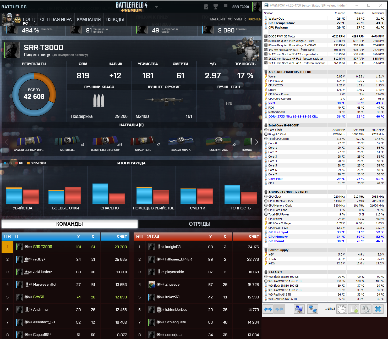Open the КАМПАНИЯ menu item
The width and height of the screenshot is (388, 339).
(x=89, y=19)
